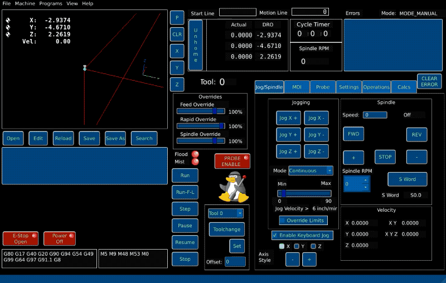Viewport: 446px width, 283px height.
Task: Click the Mist coolant red LED indicator
Action: [195, 162]
